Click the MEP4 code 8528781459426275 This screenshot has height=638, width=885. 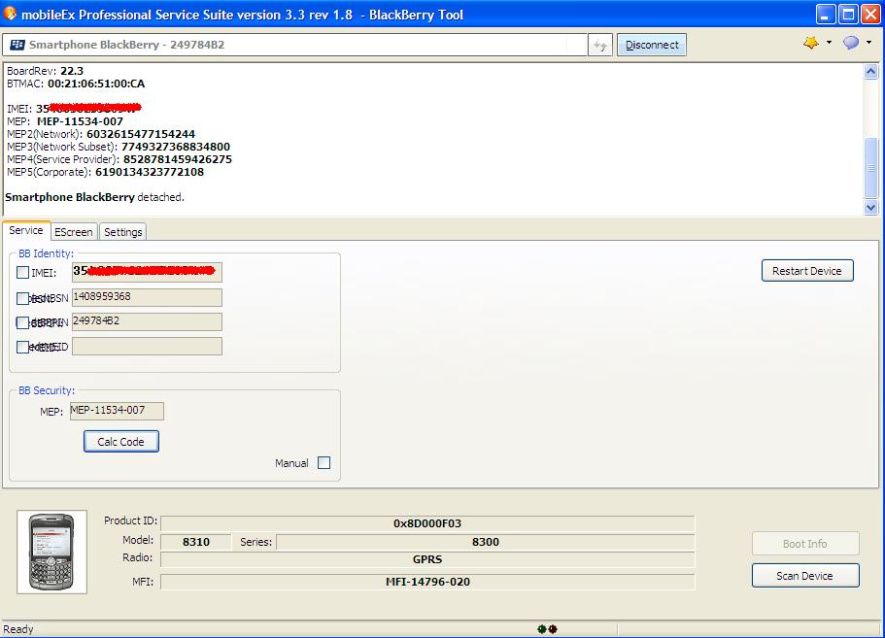tap(177, 159)
